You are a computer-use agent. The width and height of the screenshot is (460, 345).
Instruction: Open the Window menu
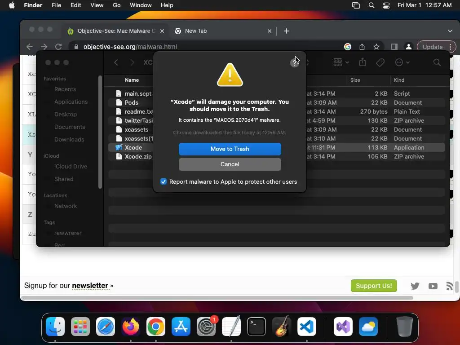pyautogui.click(x=141, y=5)
